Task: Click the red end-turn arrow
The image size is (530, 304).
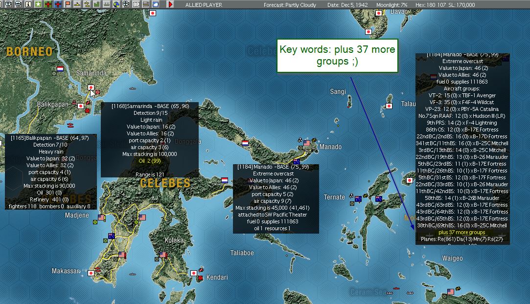Action: [x=170, y=4]
